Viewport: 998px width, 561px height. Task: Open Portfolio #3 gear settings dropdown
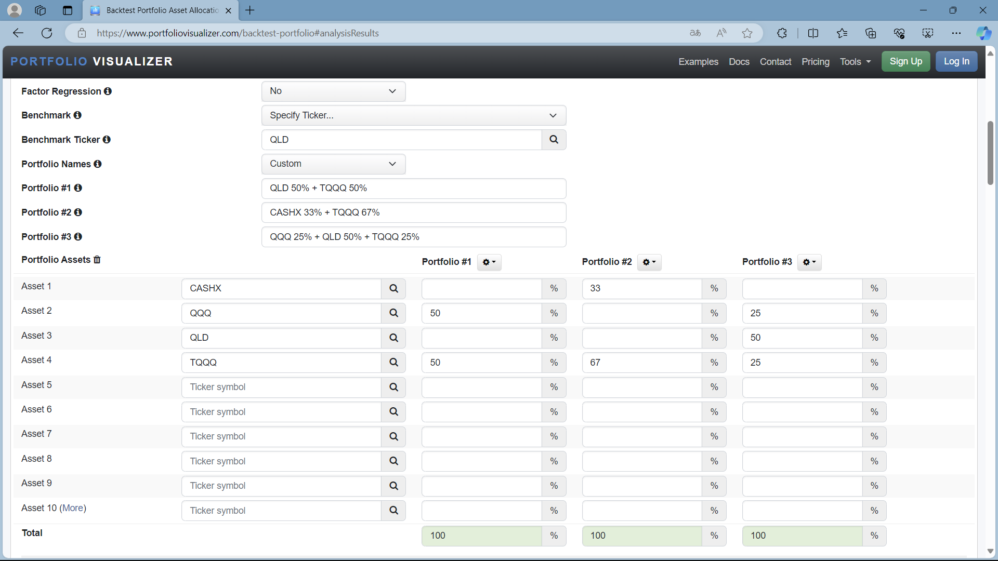point(809,262)
